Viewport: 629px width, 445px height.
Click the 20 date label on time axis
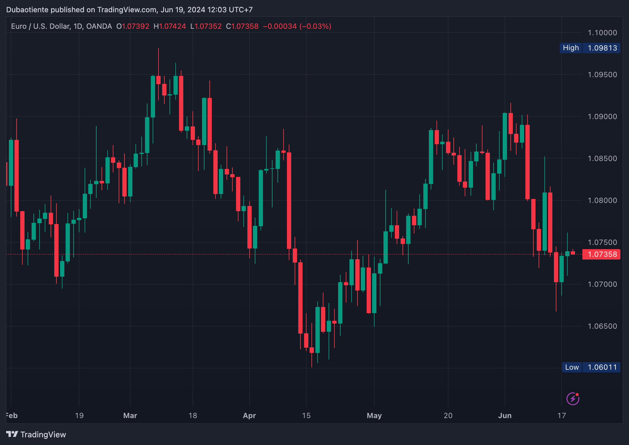[448, 416]
